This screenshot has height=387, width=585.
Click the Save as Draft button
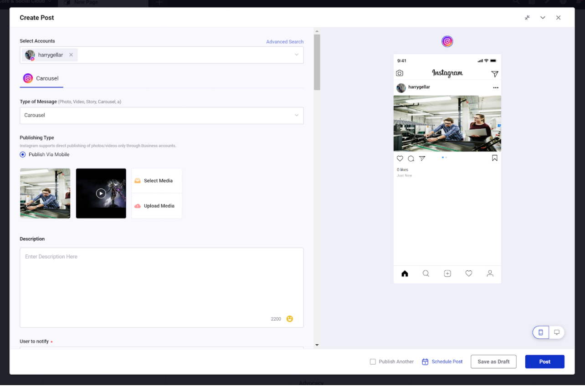(x=493, y=362)
